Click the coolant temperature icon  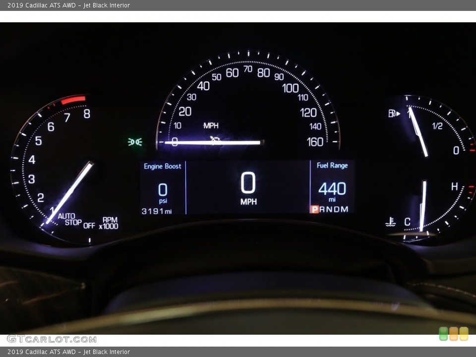click(x=390, y=222)
